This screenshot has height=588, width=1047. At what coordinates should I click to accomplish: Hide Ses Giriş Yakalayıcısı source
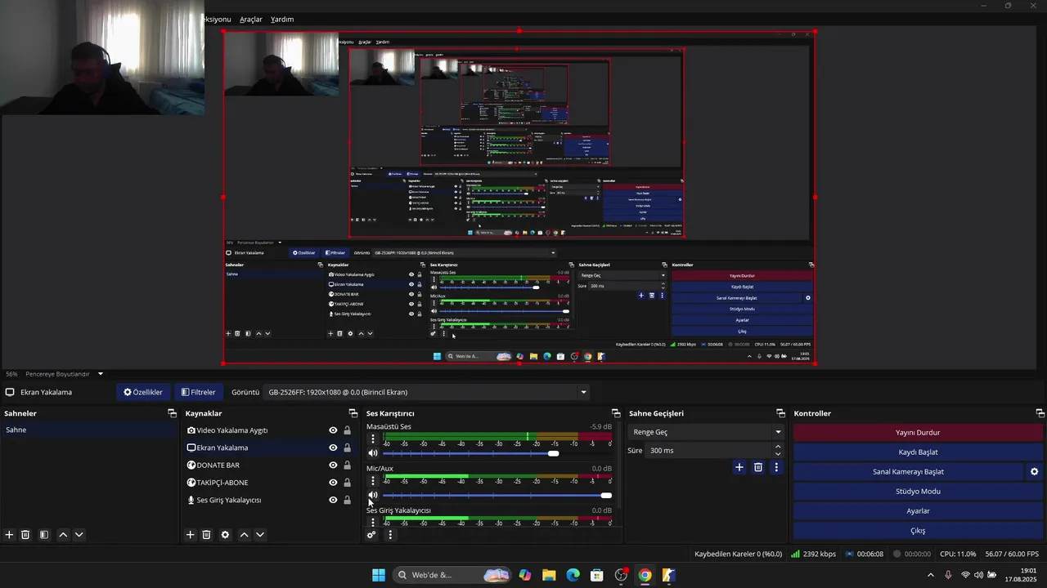click(x=333, y=500)
